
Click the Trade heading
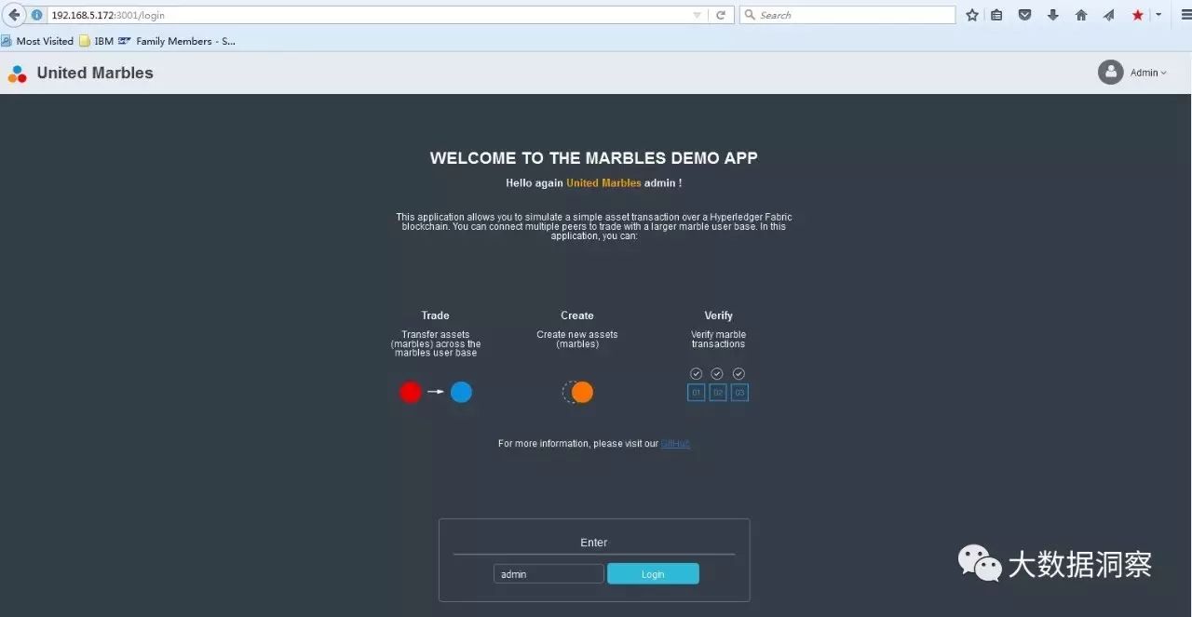click(x=435, y=315)
